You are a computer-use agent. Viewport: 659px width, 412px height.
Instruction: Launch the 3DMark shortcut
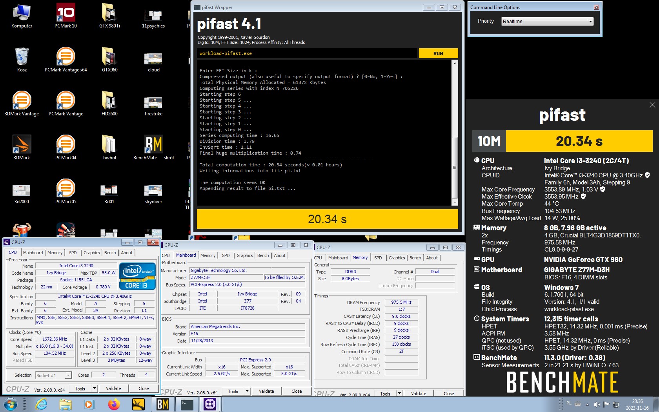[22, 148]
